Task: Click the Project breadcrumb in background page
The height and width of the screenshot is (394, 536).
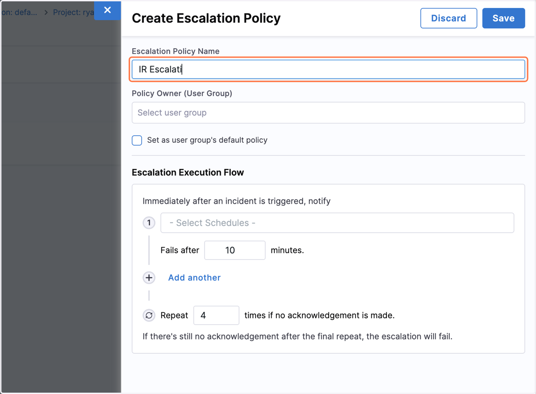Action: (73, 12)
